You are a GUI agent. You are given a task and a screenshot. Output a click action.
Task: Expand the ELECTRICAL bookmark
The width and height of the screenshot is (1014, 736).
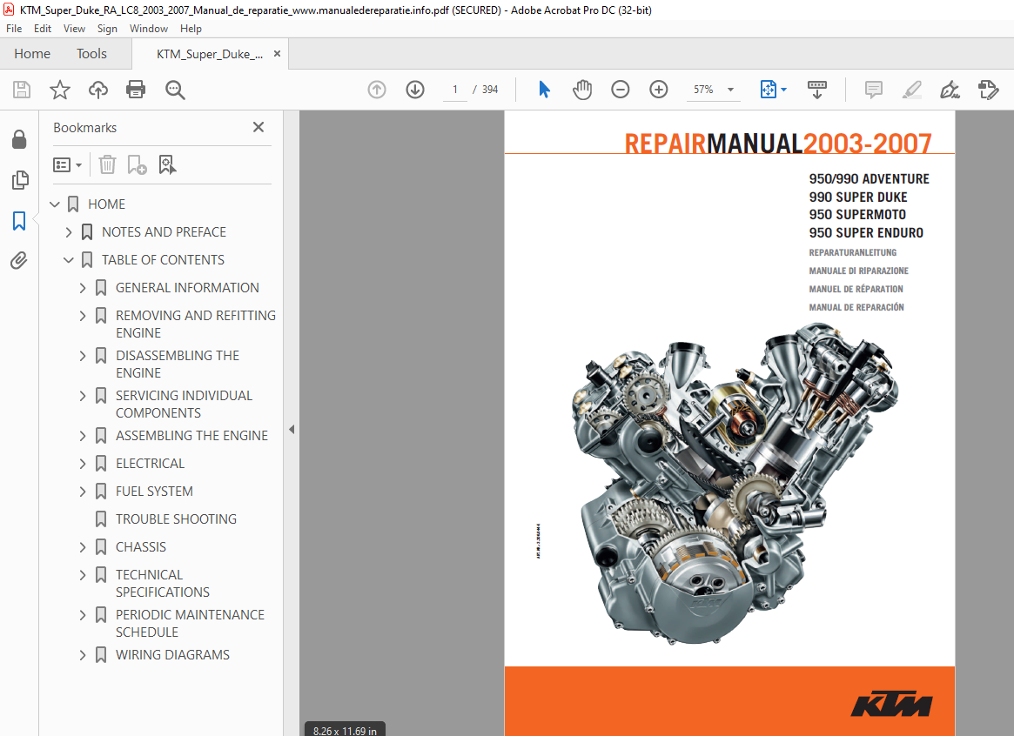[x=82, y=464]
